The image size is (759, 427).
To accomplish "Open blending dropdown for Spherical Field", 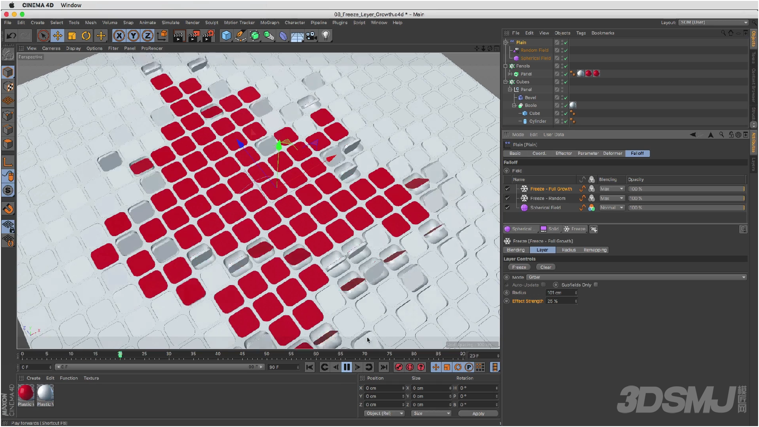I will coord(612,208).
